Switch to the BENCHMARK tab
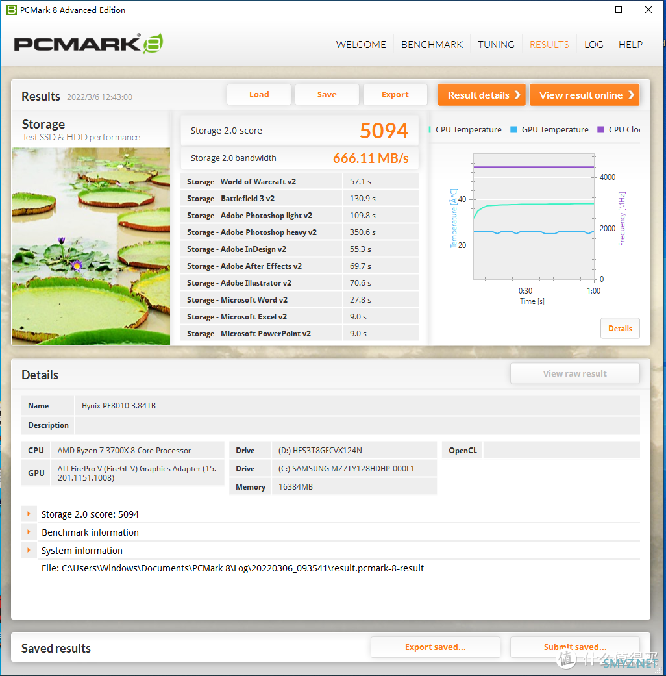 [x=432, y=44]
